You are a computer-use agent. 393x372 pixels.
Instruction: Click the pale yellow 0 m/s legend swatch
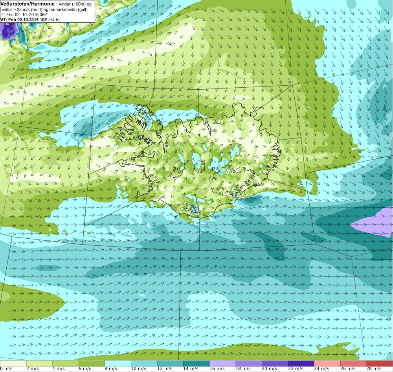(x=13, y=363)
